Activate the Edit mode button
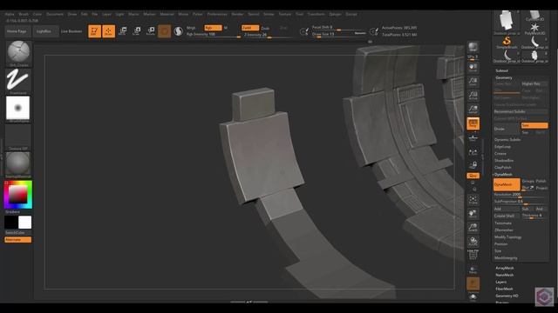Screen dimensions: 558x313 pyautogui.click(x=94, y=31)
